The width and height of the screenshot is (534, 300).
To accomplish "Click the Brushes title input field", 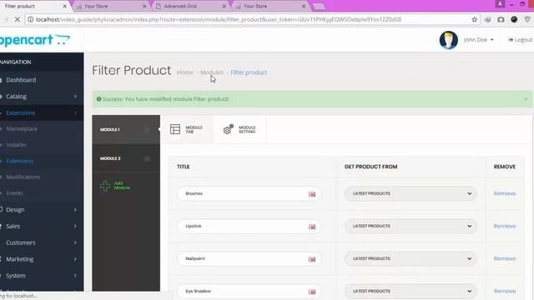I will coord(249,193).
